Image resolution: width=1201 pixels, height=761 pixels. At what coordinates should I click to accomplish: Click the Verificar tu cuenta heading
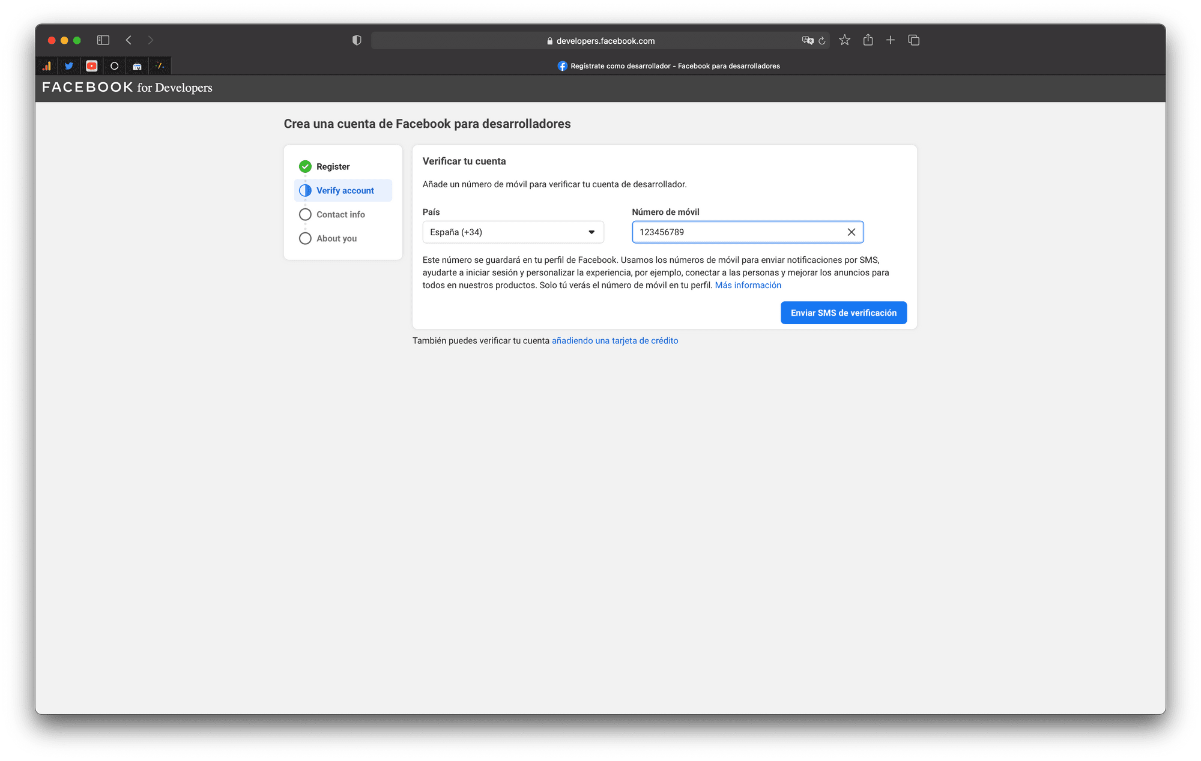tap(464, 161)
